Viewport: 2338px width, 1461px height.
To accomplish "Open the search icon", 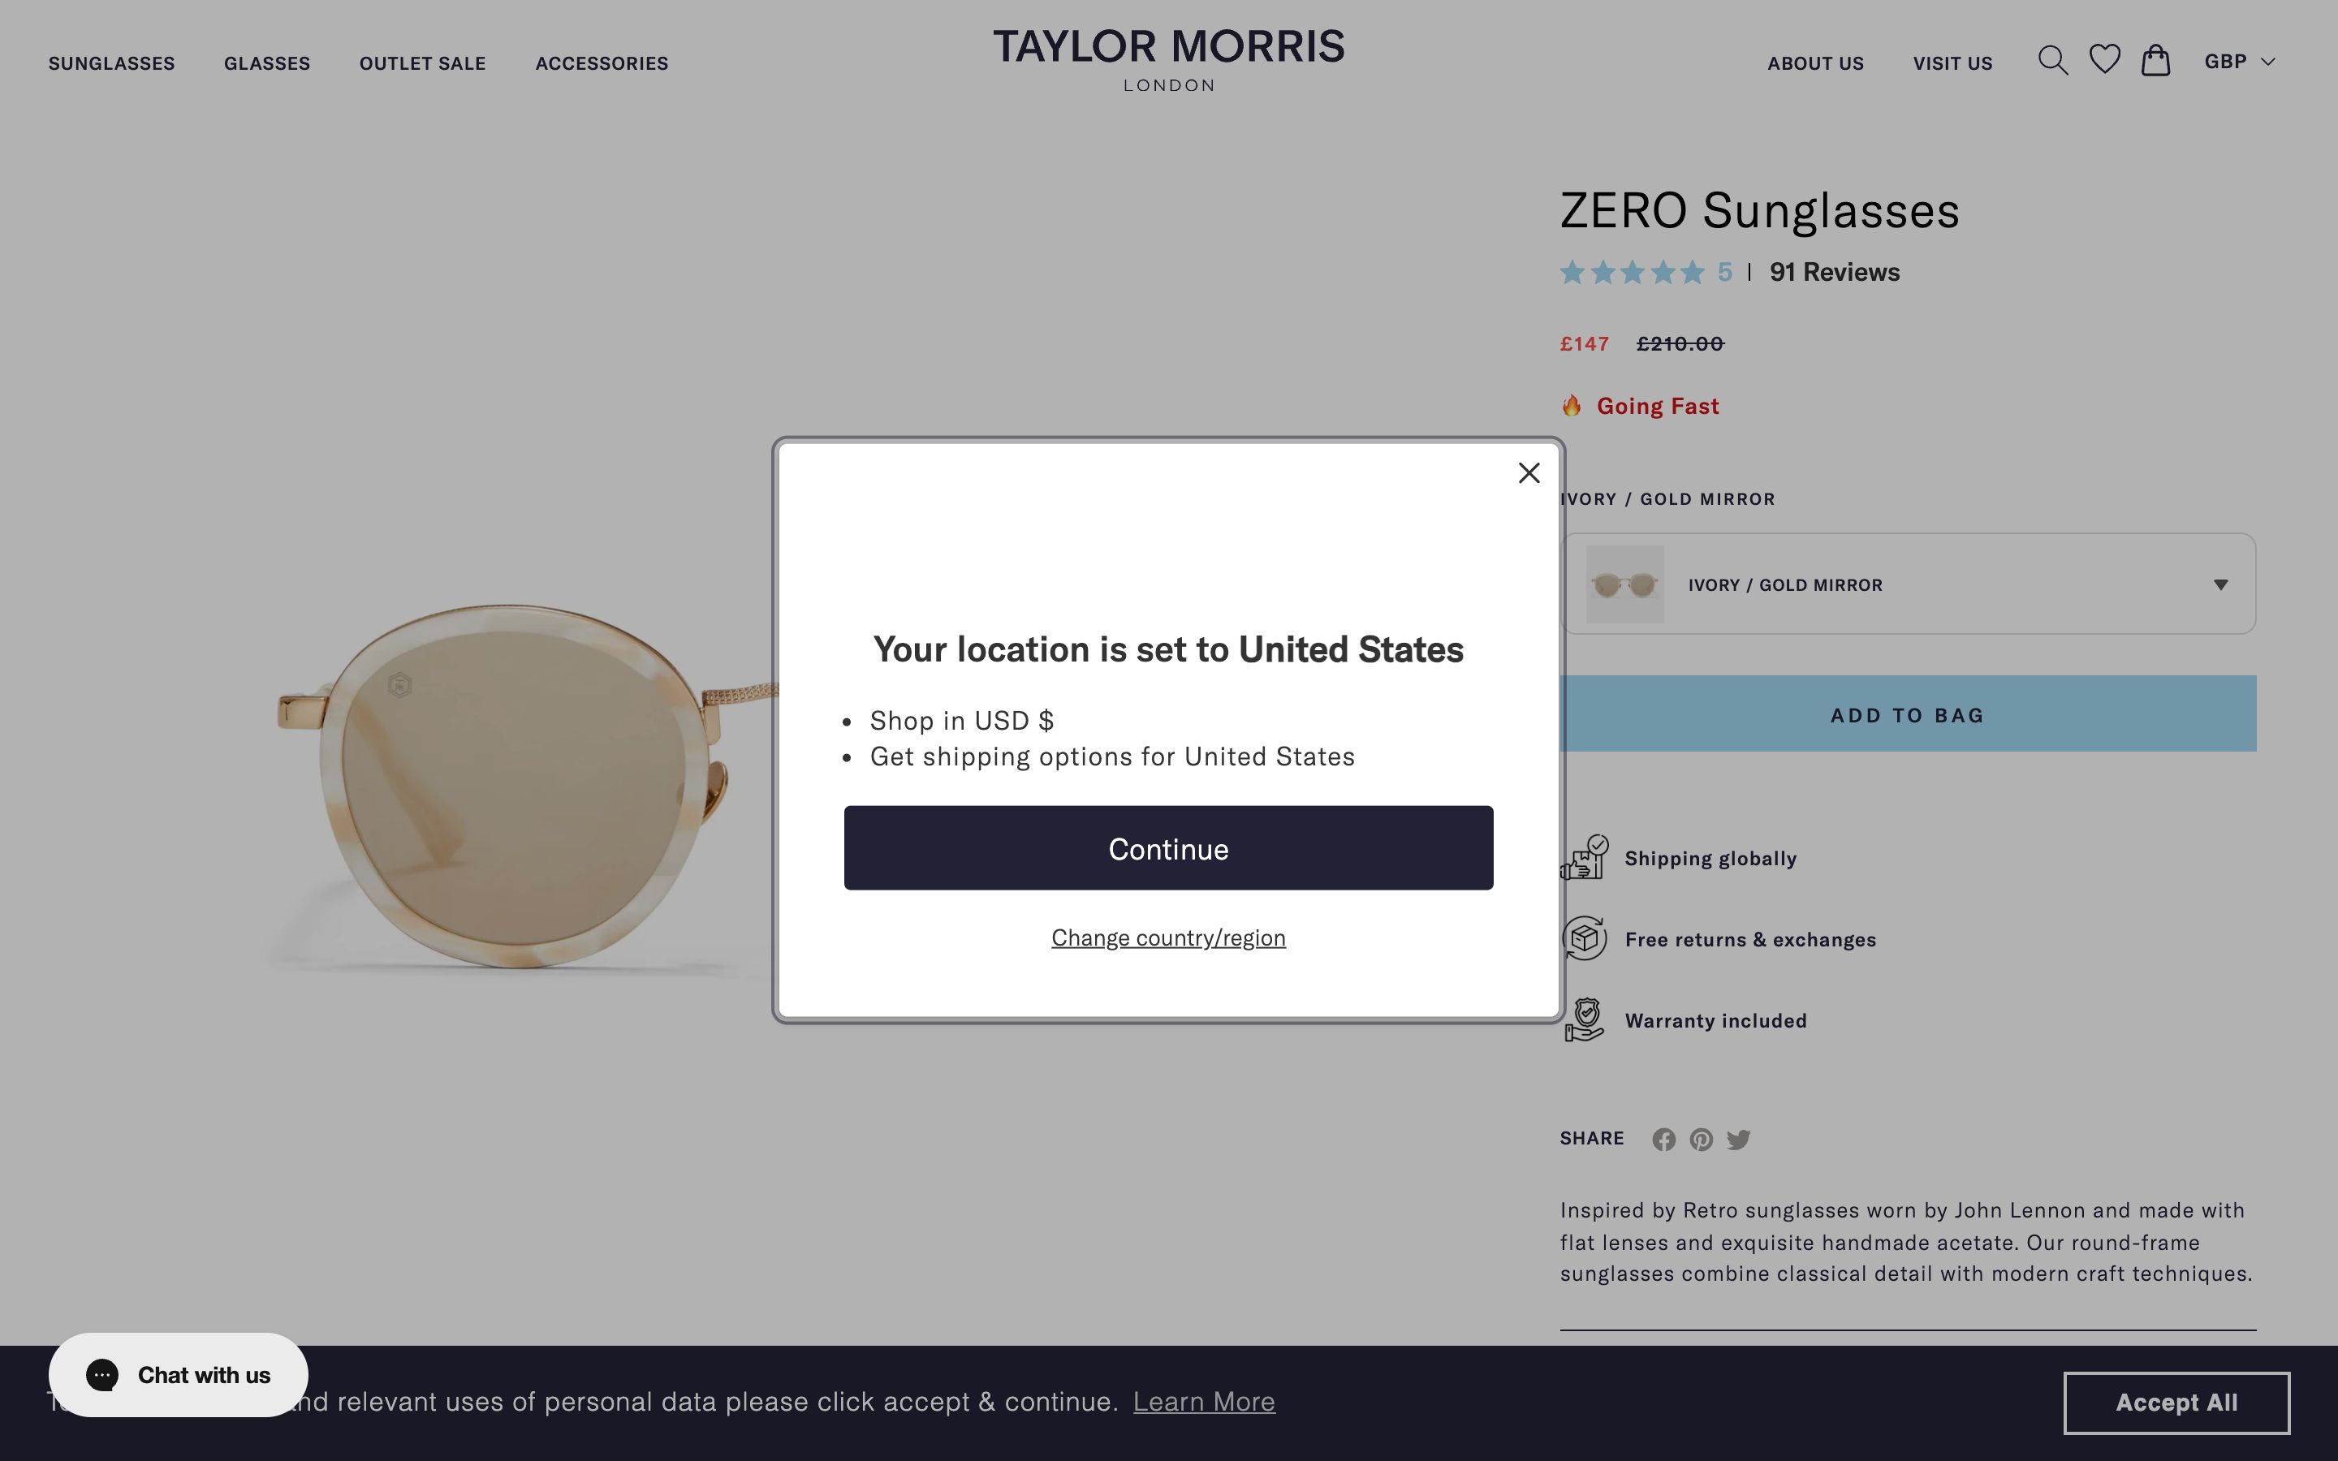I will coord(2054,61).
